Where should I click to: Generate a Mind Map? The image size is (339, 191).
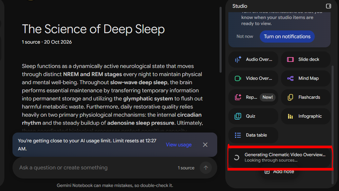pos(306,78)
